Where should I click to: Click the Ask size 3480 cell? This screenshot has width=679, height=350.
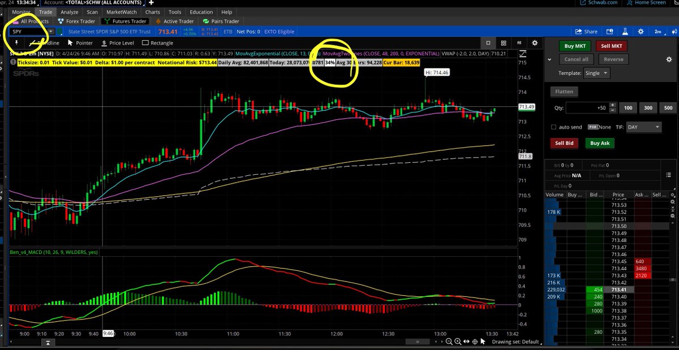click(643, 268)
